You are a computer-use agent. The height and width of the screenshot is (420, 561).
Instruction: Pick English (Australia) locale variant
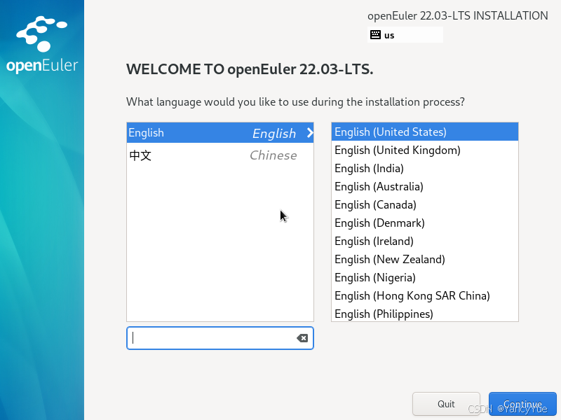click(x=379, y=186)
